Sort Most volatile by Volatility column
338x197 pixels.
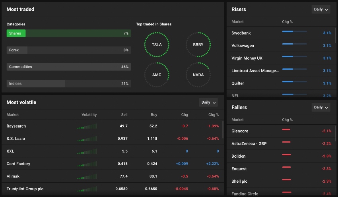point(89,115)
